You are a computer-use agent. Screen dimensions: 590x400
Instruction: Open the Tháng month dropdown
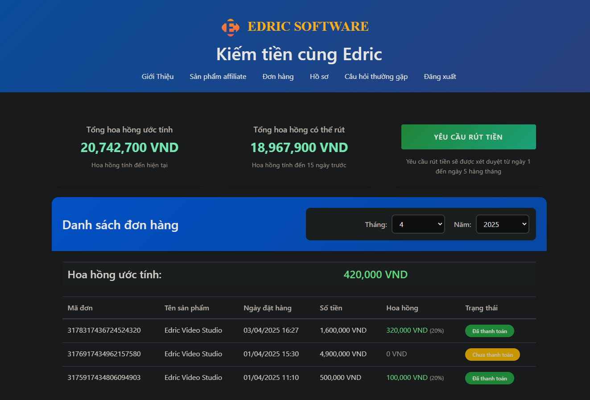(x=418, y=224)
